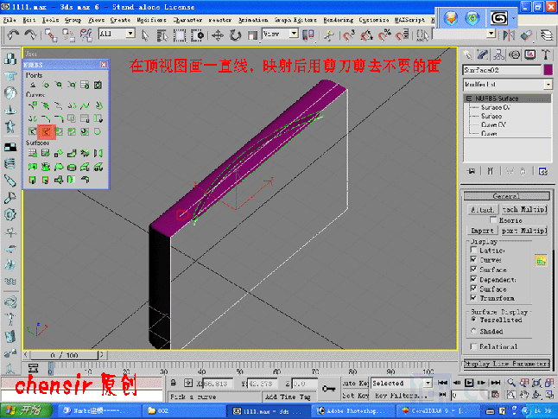The width and height of the screenshot is (558, 419).
Task: Open the Modify panel tab
Action: (x=483, y=54)
